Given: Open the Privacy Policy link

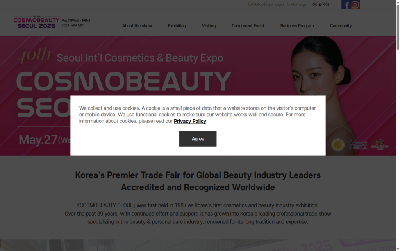Looking at the screenshot, I should click(190, 121).
